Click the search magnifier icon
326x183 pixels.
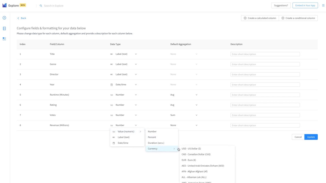click(x=41, y=6)
